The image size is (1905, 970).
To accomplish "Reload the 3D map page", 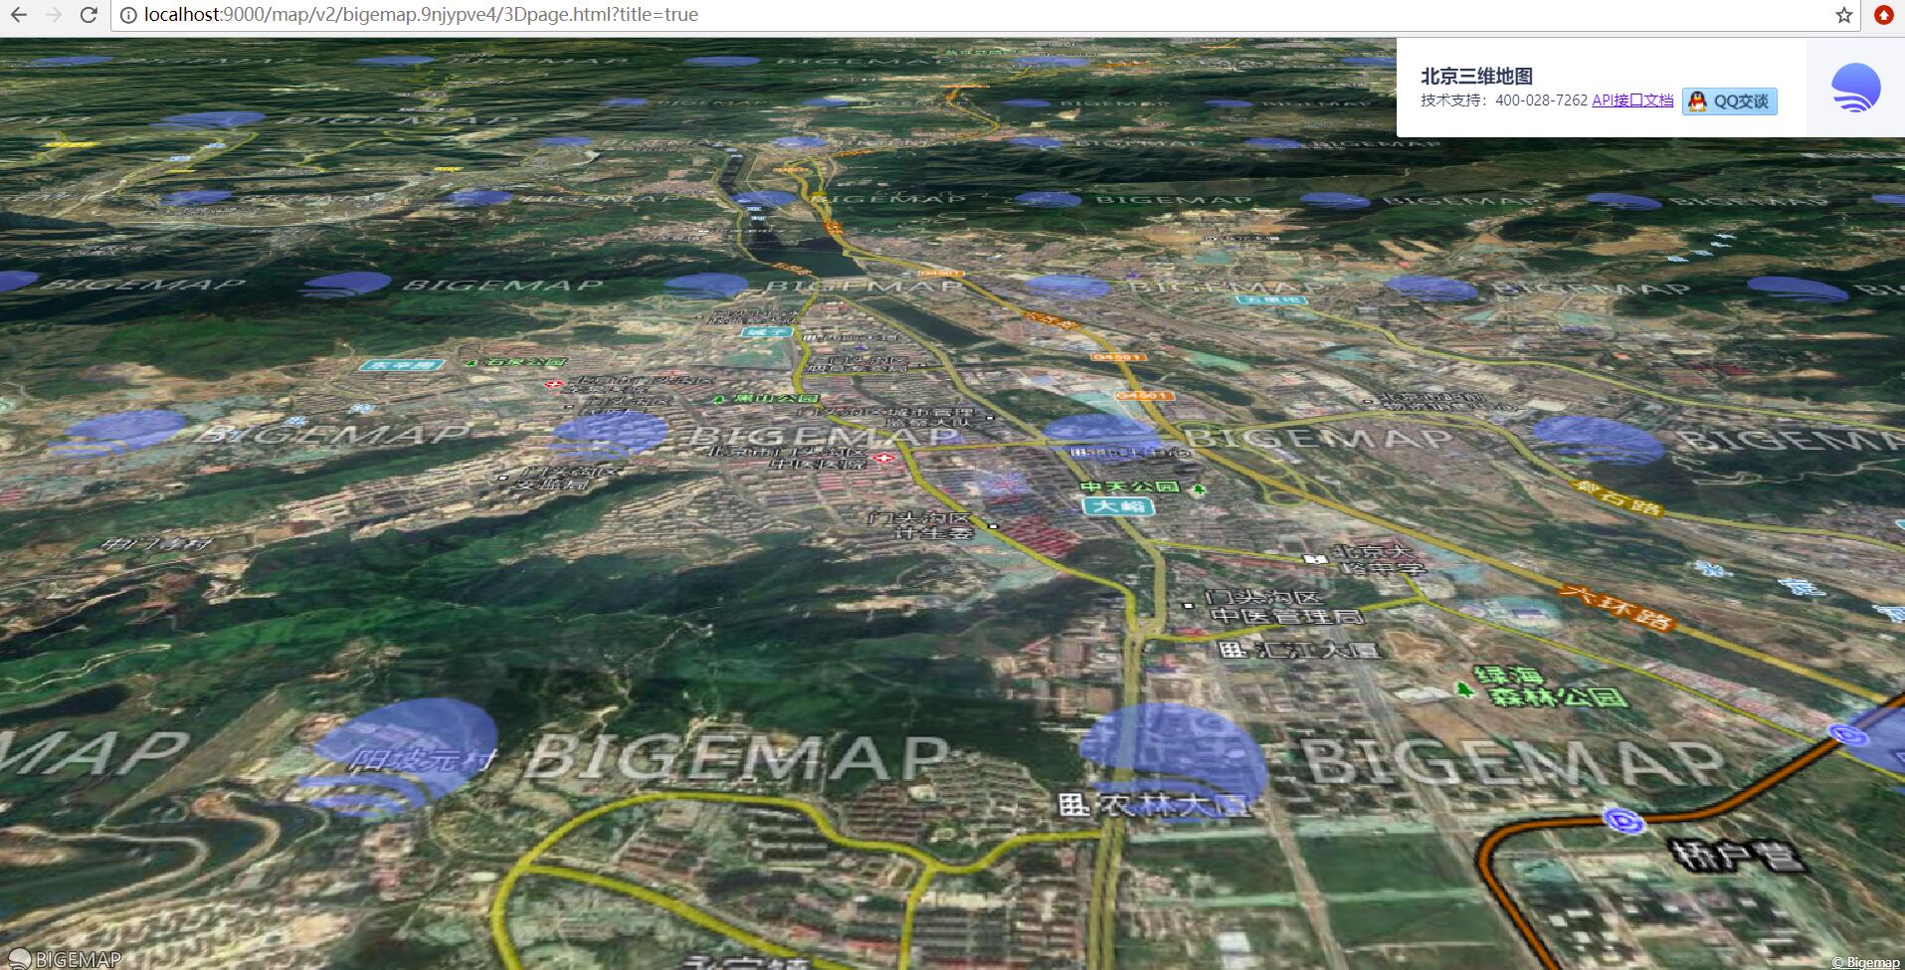I will (89, 15).
